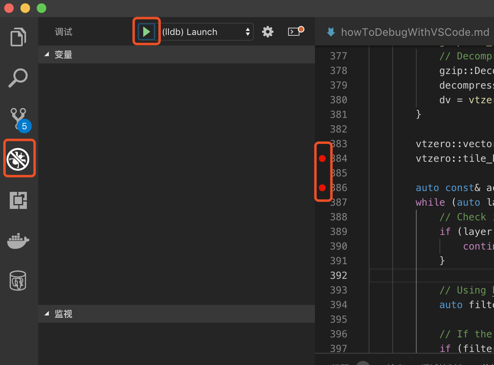Disable the breakpoint on line 386

[x=323, y=188]
